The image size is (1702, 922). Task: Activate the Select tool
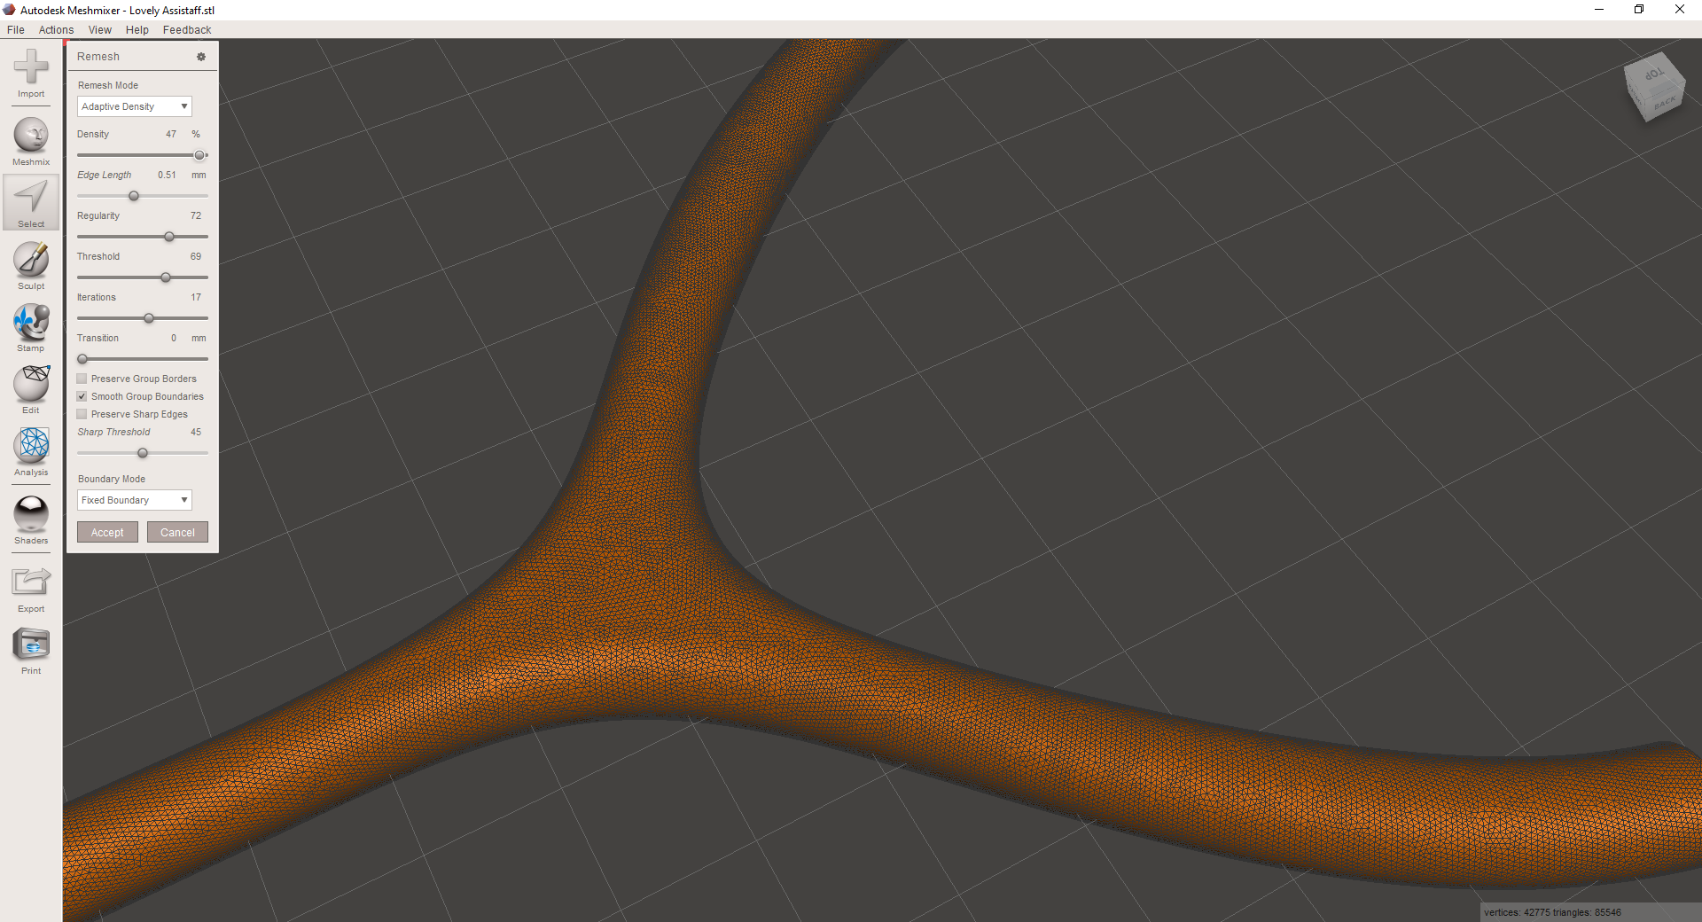pos(31,203)
